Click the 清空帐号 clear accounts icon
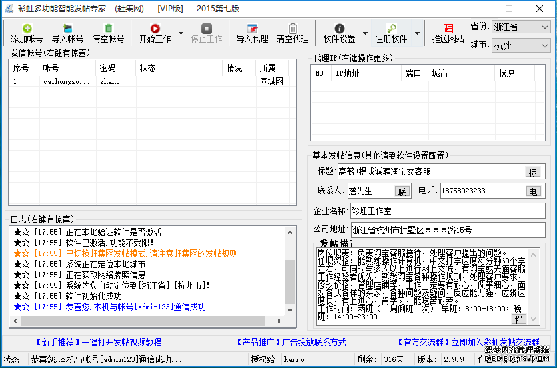The width and height of the screenshot is (557, 368). (x=109, y=29)
